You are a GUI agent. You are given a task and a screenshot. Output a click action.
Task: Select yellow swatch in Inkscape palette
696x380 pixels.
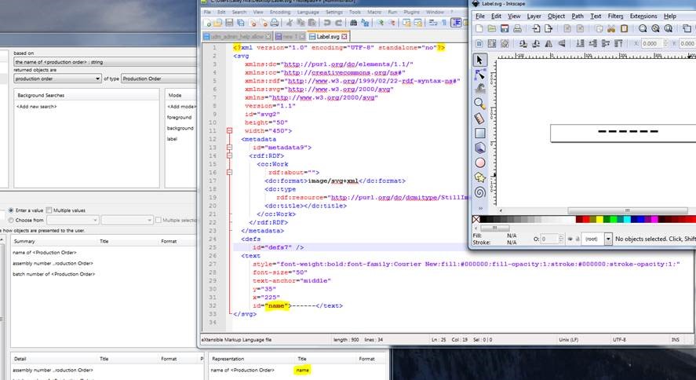point(599,219)
